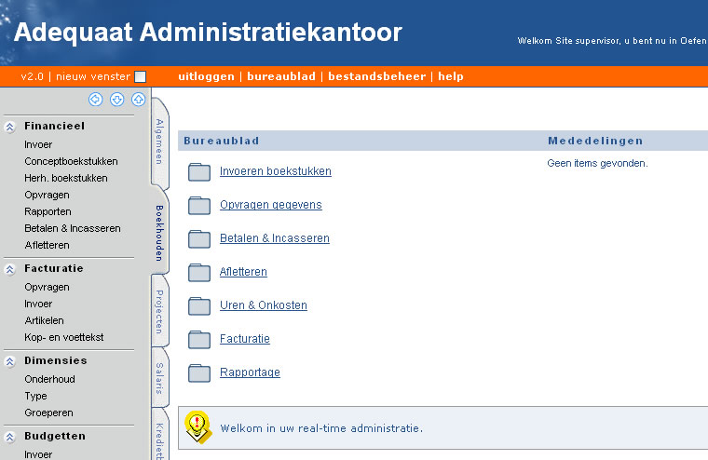Image resolution: width=708 pixels, height=460 pixels.
Task: Select Invoer under Budgetten
Action: (38, 454)
